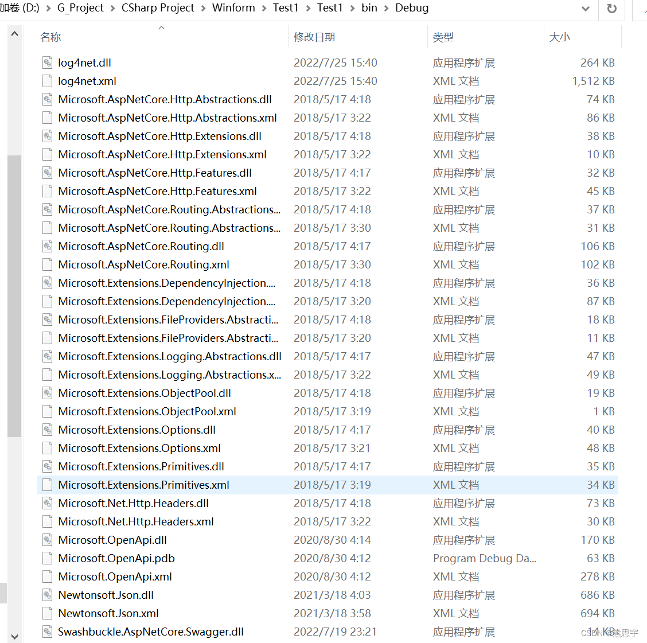Click the 1,512 KB size value
Screen dimensions: 647x643
click(593, 81)
